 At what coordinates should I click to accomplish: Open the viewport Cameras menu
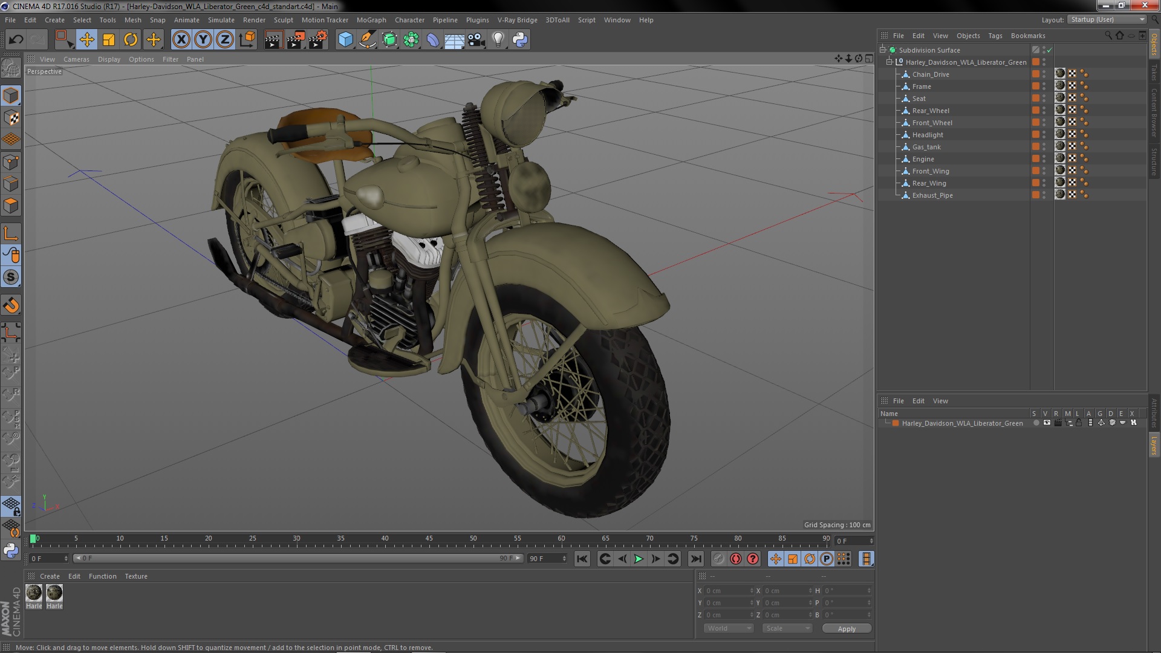click(x=76, y=59)
